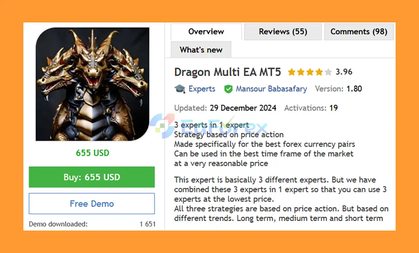This screenshot has height=253, width=419.
Task: Click the Buy: 655 USD button
Action: point(92,177)
